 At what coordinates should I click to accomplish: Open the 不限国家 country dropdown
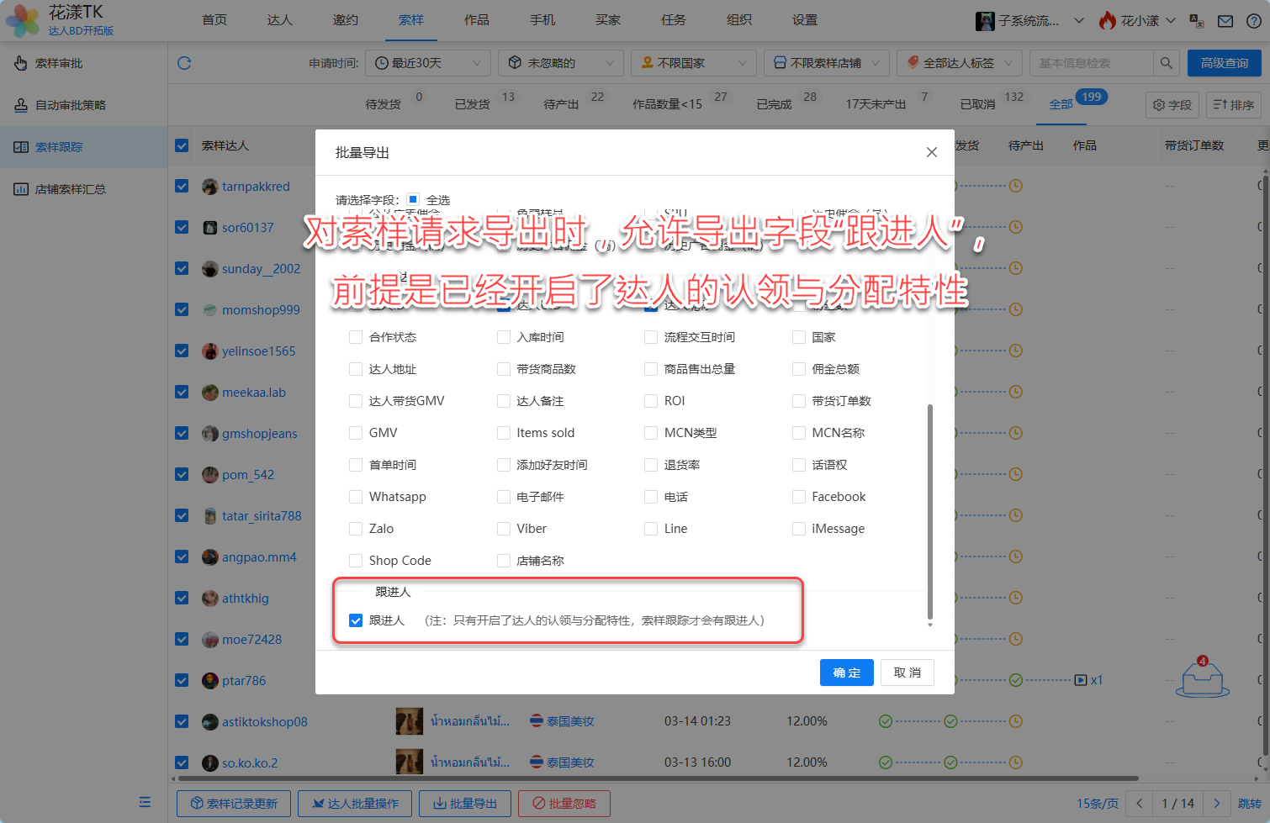[693, 63]
